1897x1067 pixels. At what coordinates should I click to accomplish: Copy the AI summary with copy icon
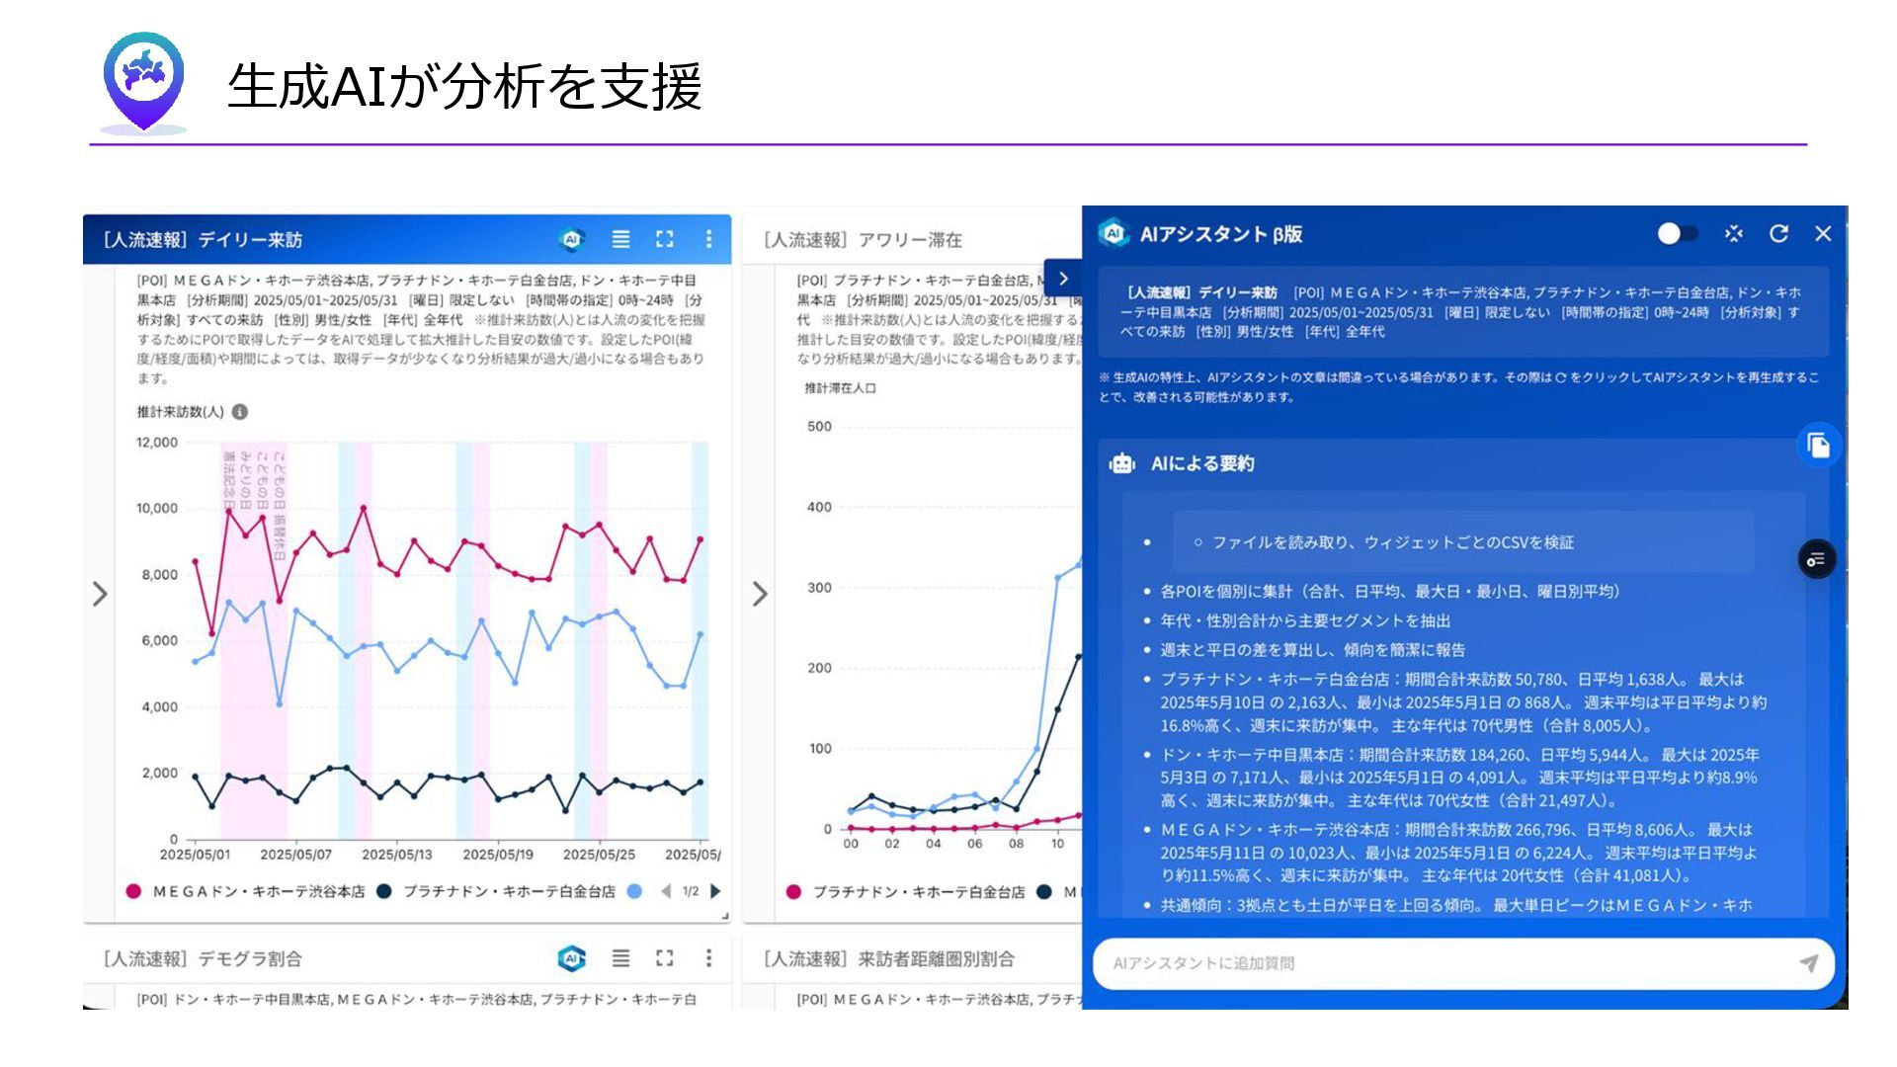pos(1818,446)
